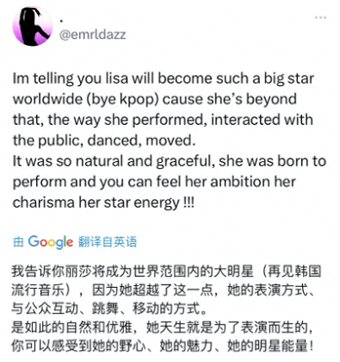Viewport: 340px width, 362px height.
Task: Click the translated line starting 是如此的自然
Action: coord(163,328)
